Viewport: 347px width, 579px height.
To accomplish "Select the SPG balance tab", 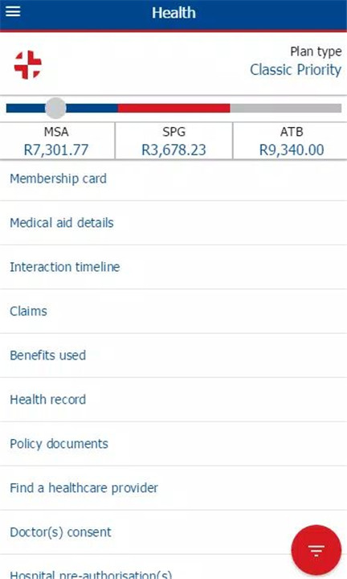I will pyautogui.click(x=173, y=141).
